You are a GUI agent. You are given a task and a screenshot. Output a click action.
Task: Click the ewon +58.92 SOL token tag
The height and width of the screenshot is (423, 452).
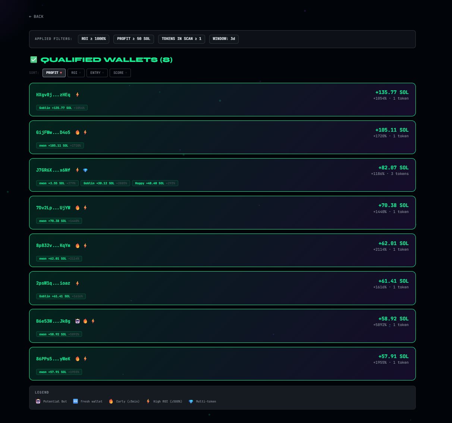point(59,334)
